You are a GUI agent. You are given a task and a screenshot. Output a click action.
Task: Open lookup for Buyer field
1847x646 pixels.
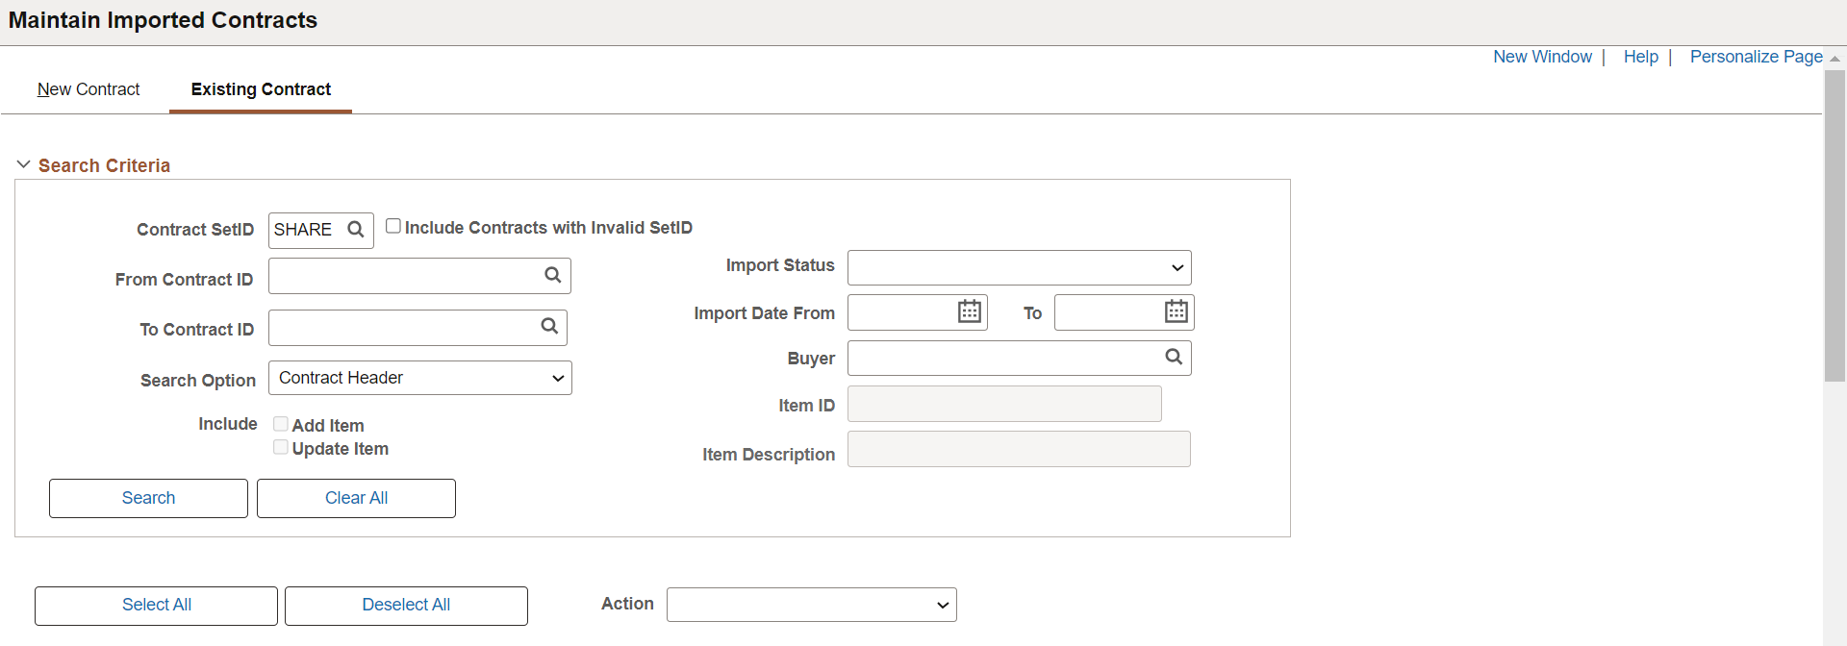(x=1174, y=357)
